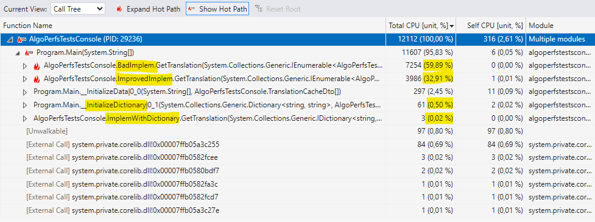This screenshot has width=595, height=222.
Task: Click Total CPU value 11607 (95,83 %)
Action: point(428,52)
